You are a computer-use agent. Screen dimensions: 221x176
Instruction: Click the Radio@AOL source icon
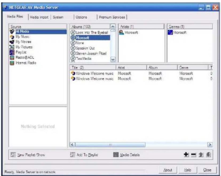coord(12,57)
